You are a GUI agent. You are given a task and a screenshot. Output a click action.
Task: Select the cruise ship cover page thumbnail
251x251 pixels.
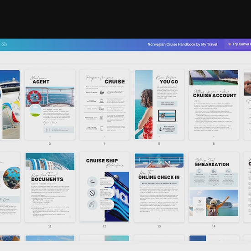(x=10, y=105)
